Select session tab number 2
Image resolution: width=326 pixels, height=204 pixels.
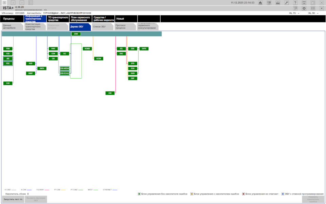[x=13, y=3]
